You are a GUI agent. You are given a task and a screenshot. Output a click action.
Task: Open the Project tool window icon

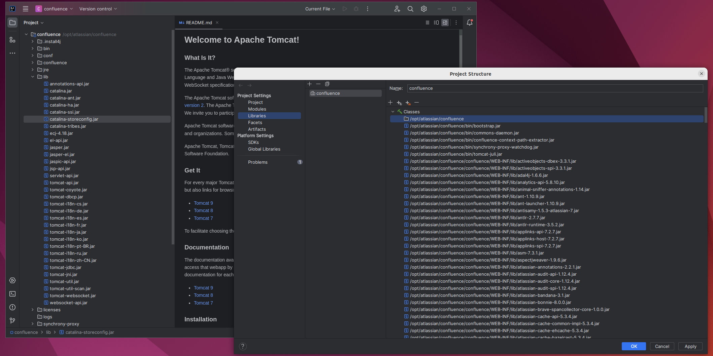tap(12, 23)
